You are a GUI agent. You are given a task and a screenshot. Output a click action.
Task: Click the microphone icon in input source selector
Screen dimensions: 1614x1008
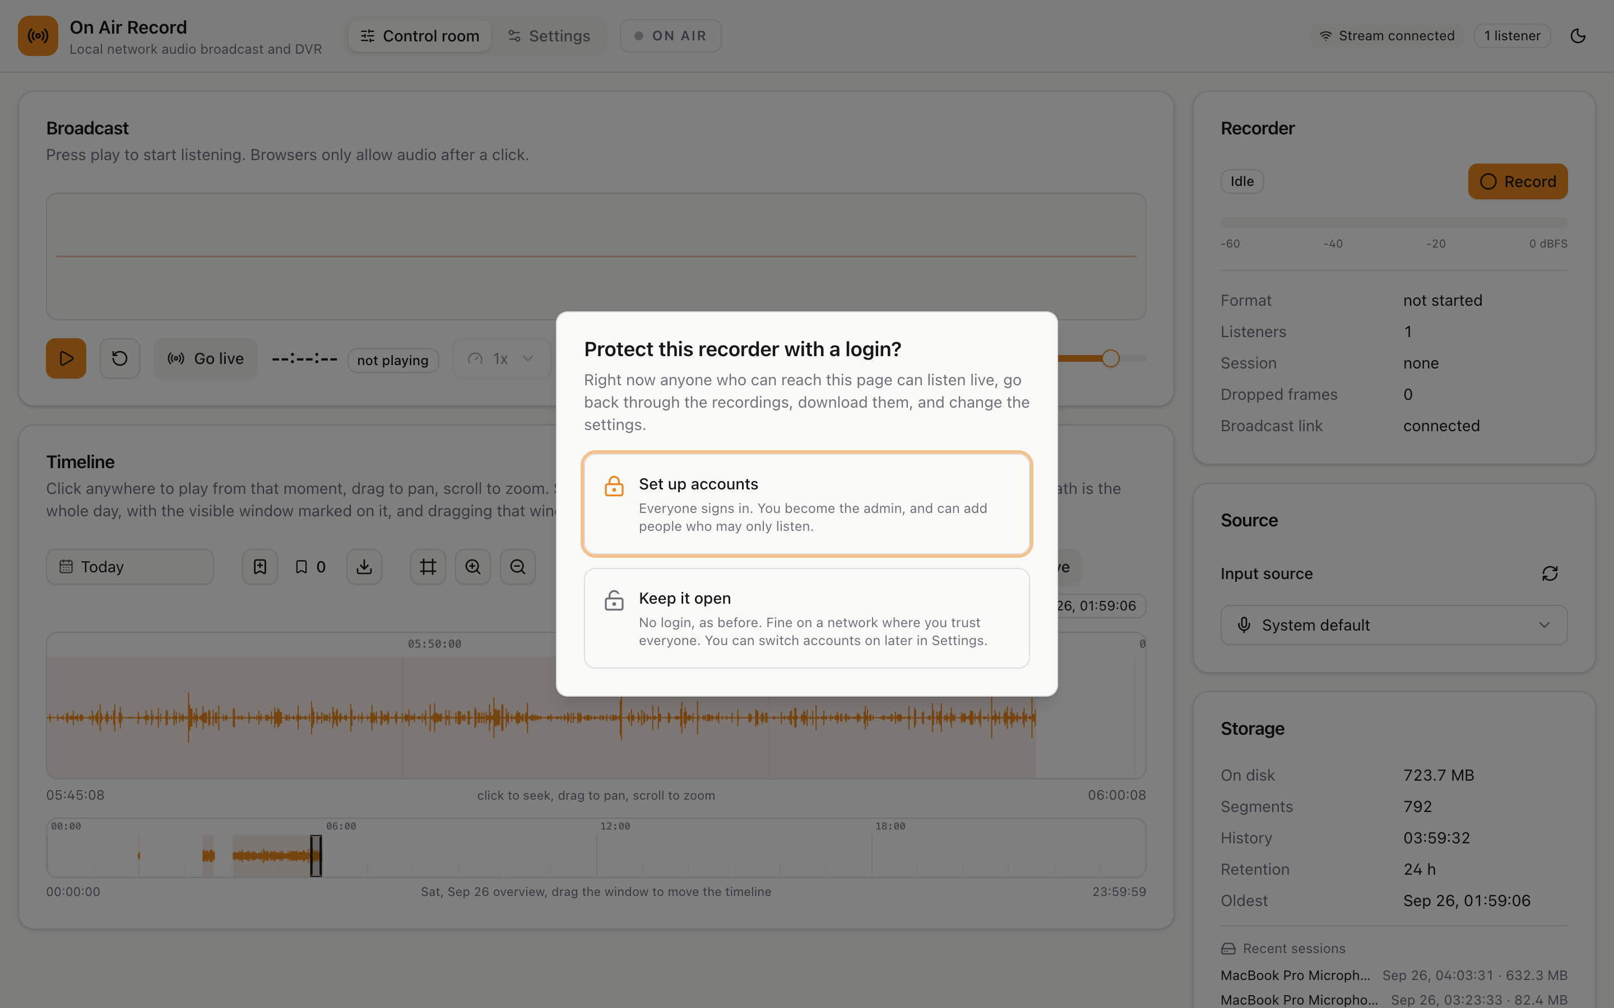(x=1244, y=624)
